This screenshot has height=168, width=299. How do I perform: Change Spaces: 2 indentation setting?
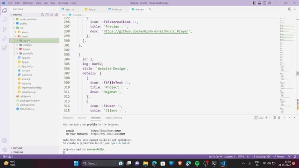click(230, 157)
